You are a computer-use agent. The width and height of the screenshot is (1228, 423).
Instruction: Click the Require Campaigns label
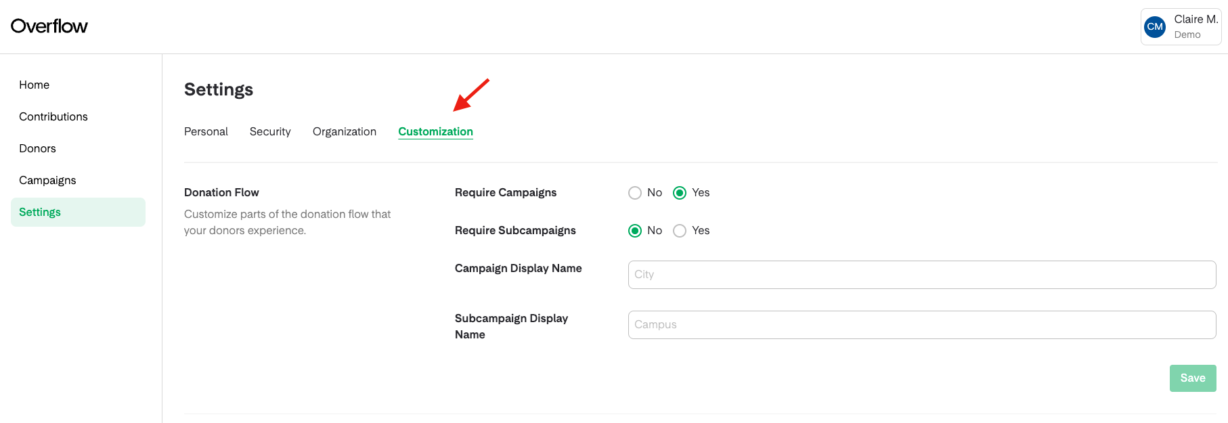(x=506, y=192)
